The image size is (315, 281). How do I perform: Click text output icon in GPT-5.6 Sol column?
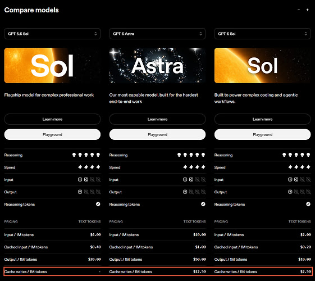[x=80, y=192]
